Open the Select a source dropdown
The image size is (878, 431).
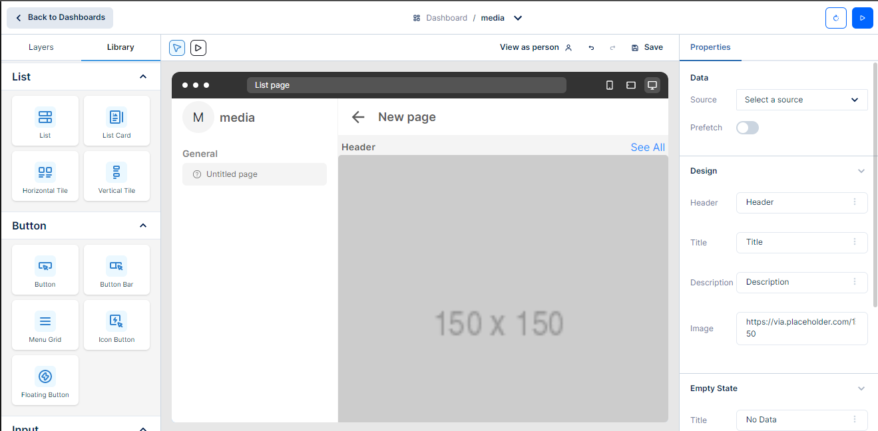coord(801,100)
